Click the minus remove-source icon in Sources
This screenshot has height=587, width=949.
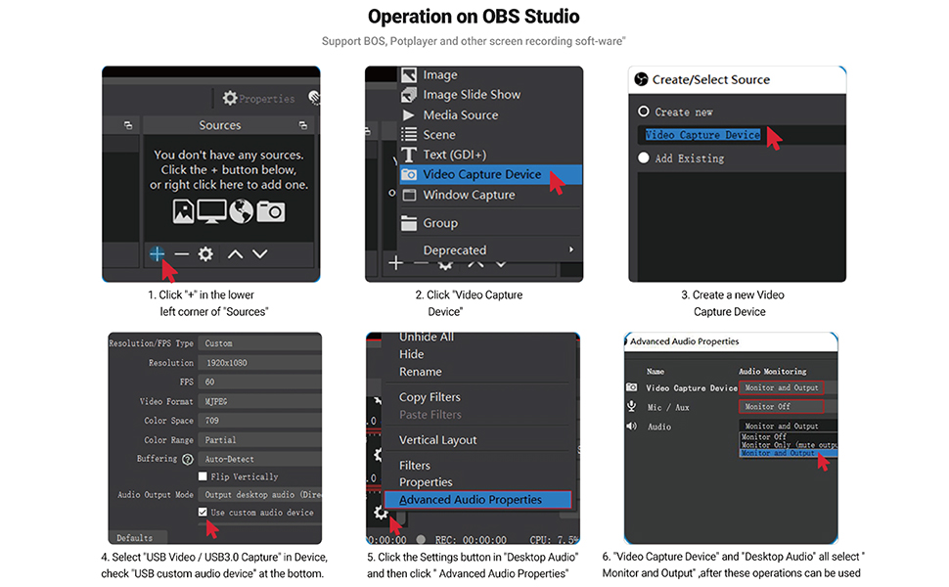coord(181,253)
